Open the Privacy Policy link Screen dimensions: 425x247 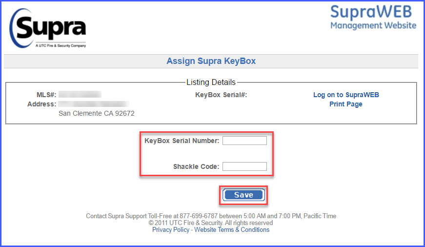point(171,229)
